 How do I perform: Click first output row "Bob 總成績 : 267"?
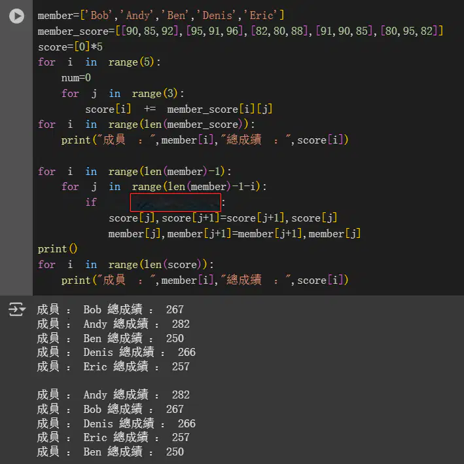pyautogui.click(x=110, y=309)
